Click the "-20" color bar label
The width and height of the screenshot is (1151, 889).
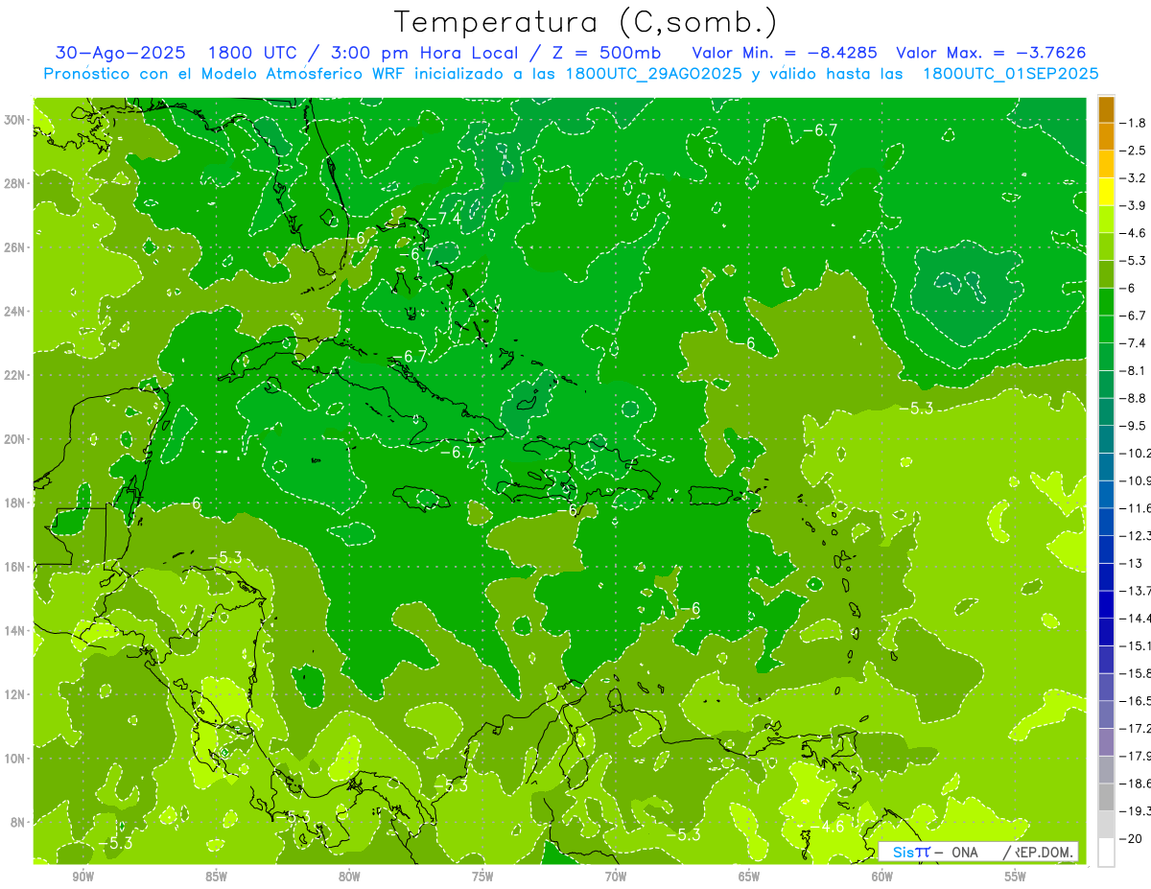click(1132, 840)
